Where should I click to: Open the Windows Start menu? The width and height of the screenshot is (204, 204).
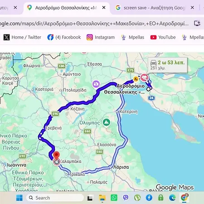[19, 198]
